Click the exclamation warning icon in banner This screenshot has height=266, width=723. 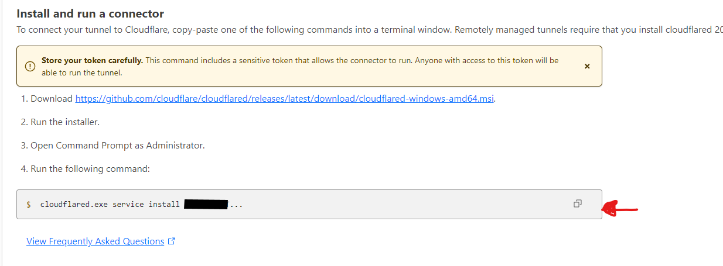(x=30, y=67)
